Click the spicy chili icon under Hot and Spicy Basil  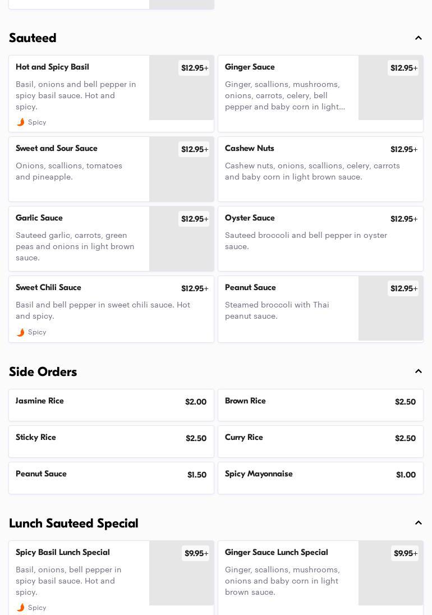pyautogui.click(x=21, y=122)
